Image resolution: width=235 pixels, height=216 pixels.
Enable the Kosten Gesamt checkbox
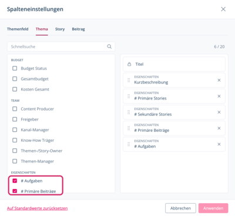point(15,89)
